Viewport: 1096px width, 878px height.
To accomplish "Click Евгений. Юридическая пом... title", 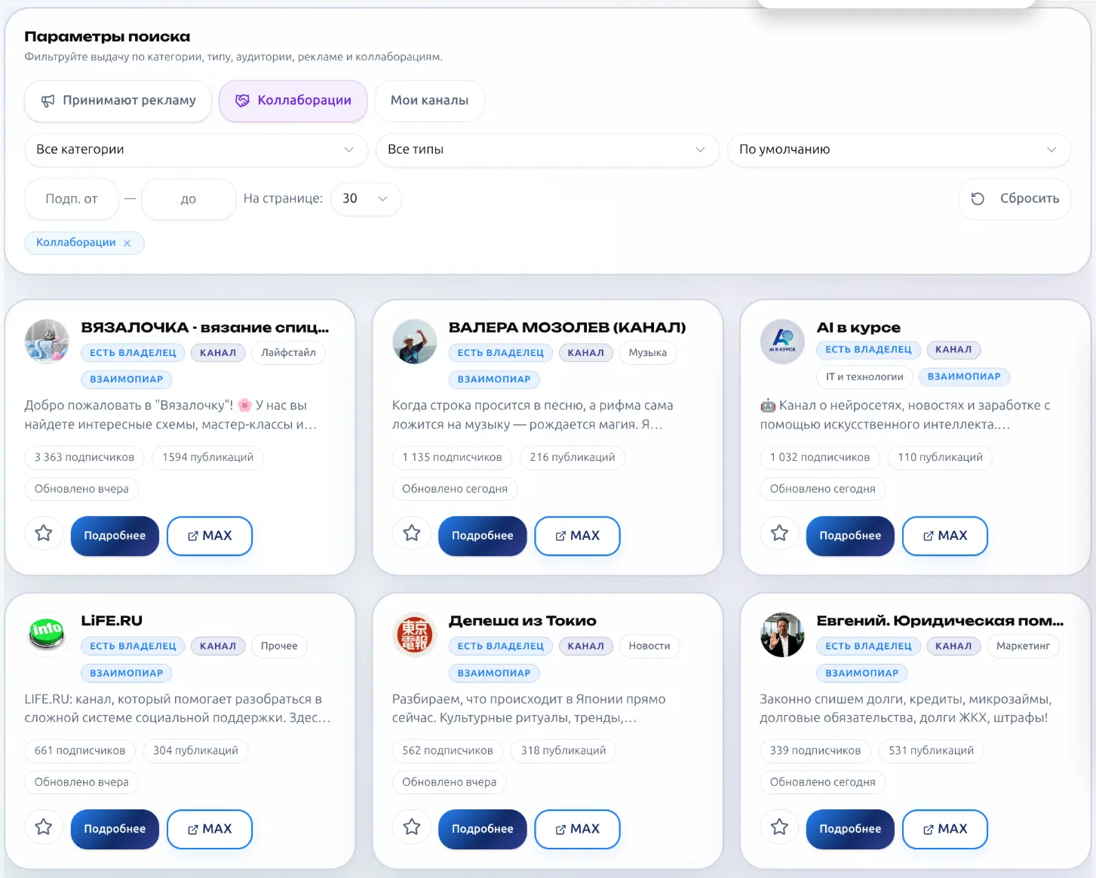I will 940,621.
